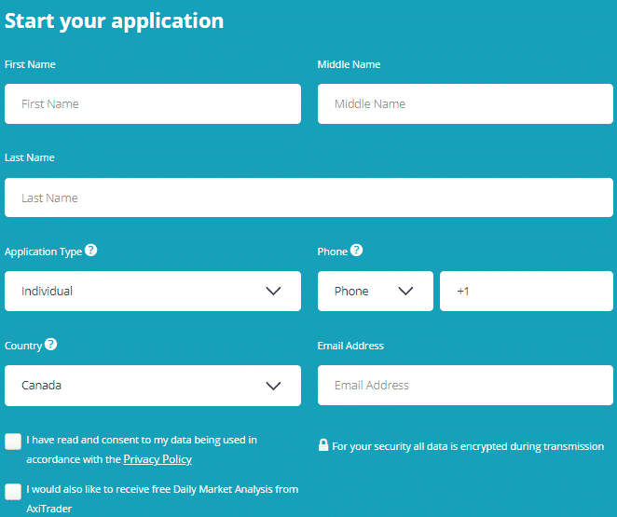Click the 'Start your application' heading
617x517 pixels.
114,21
